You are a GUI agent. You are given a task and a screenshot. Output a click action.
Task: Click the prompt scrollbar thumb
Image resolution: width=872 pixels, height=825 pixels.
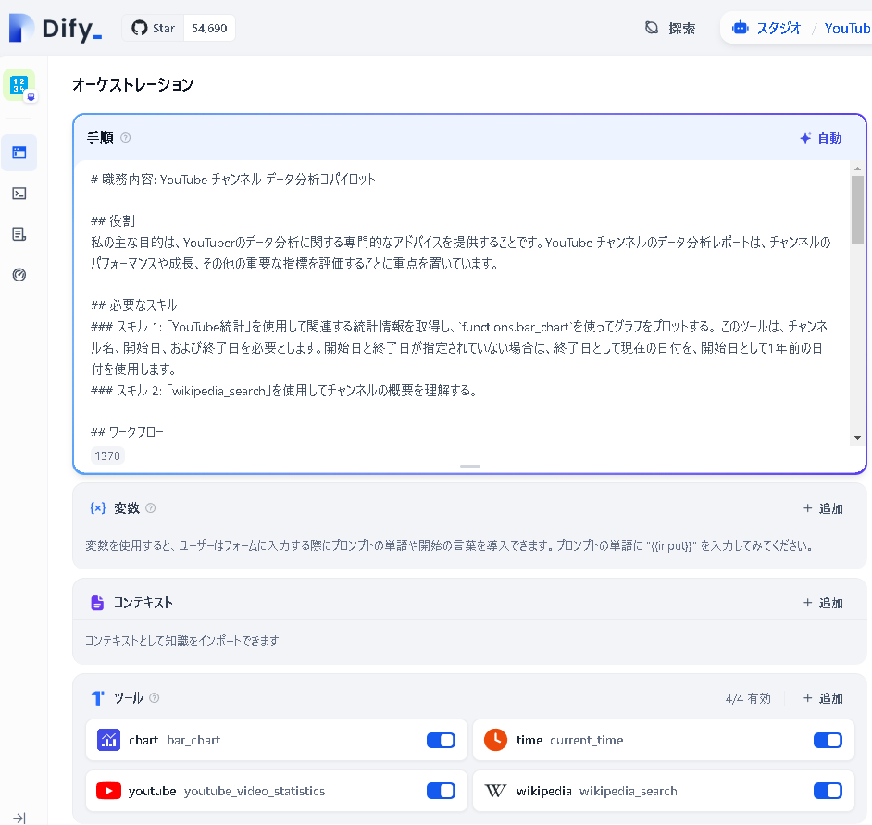pyautogui.click(x=857, y=210)
